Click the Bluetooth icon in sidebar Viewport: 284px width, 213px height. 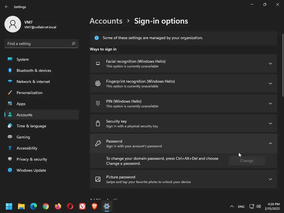coord(10,70)
